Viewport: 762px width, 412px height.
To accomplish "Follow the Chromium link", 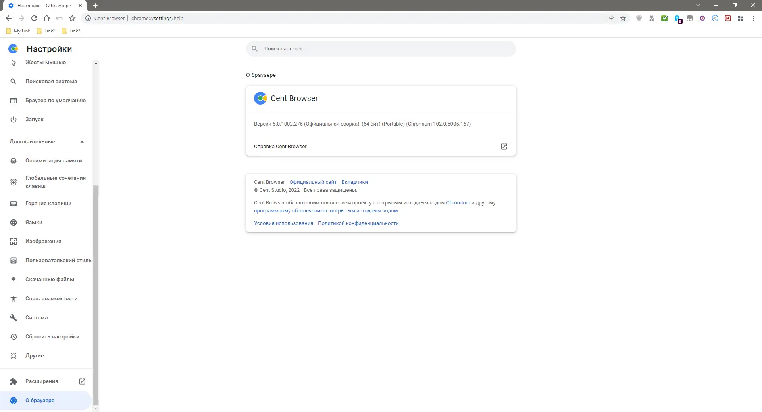I will click(x=458, y=203).
